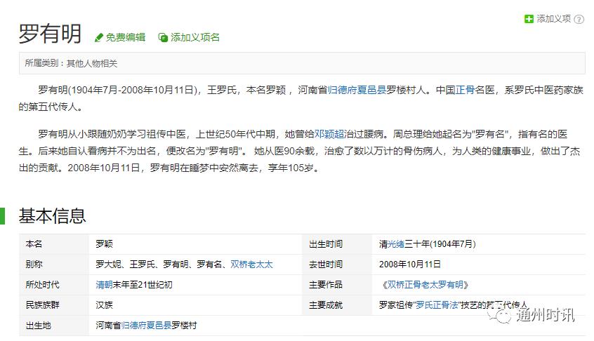Follow the 清朝 link in 所处时代 row

[105, 285]
